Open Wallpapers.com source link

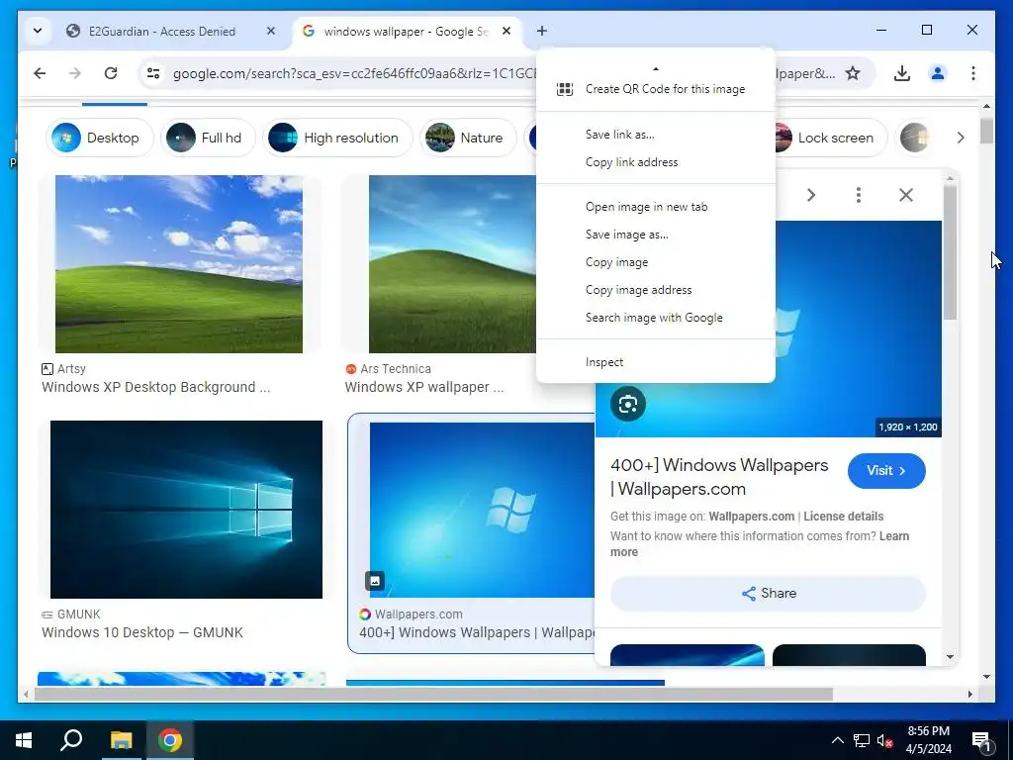tap(752, 517)
